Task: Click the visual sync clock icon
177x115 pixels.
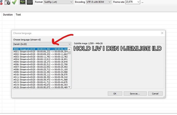Action: click(7, 2)
